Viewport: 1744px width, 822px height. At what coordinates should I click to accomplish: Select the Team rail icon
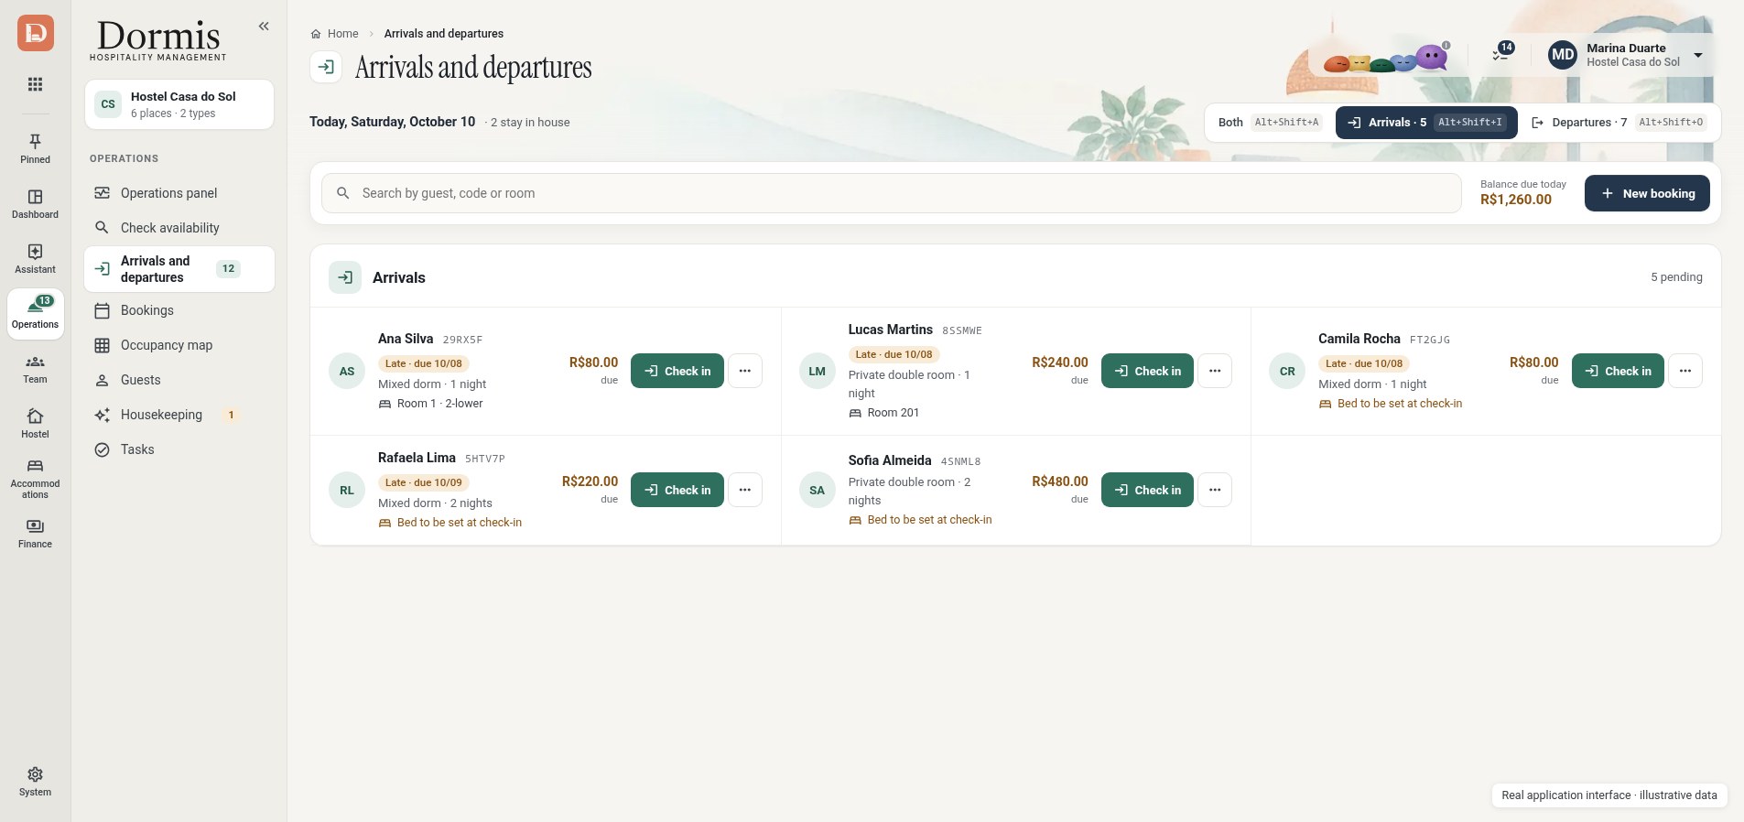click(35, 368)
